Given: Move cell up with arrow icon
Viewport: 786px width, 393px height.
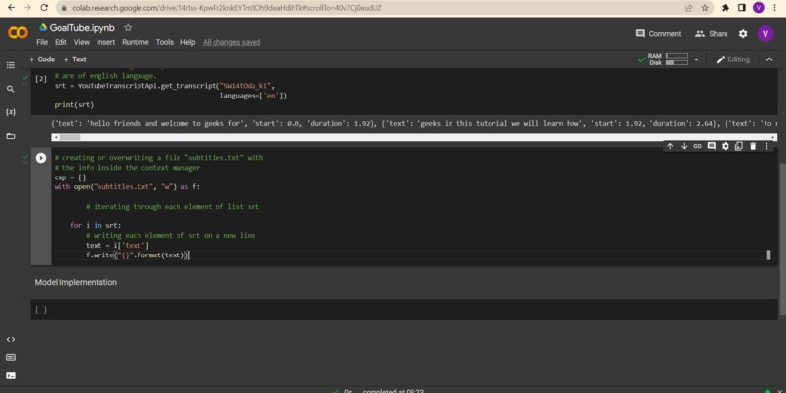Looking at the screenshot, I should pyautogui.click(x=670, y=146).
